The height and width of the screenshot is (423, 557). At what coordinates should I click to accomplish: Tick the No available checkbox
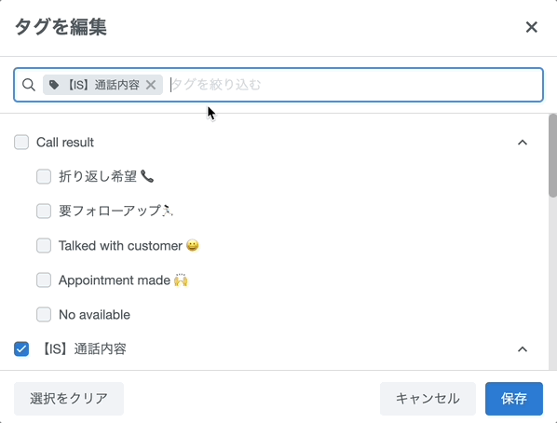tap(44, 315)
